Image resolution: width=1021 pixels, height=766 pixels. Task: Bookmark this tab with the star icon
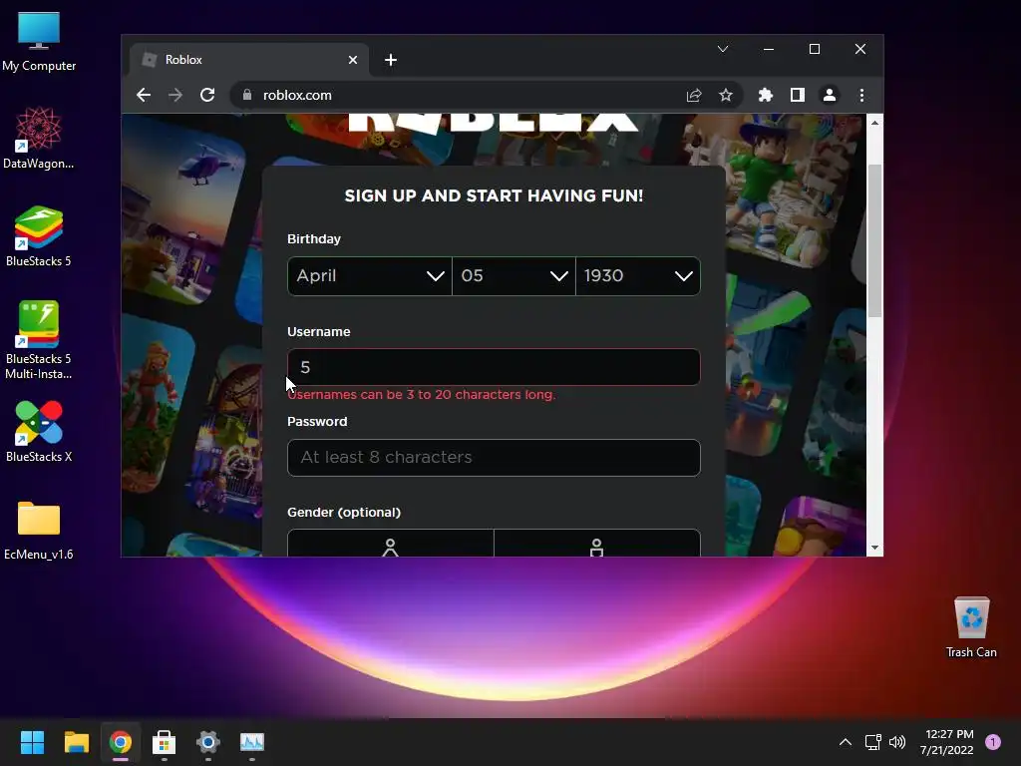tap(726, 95)
